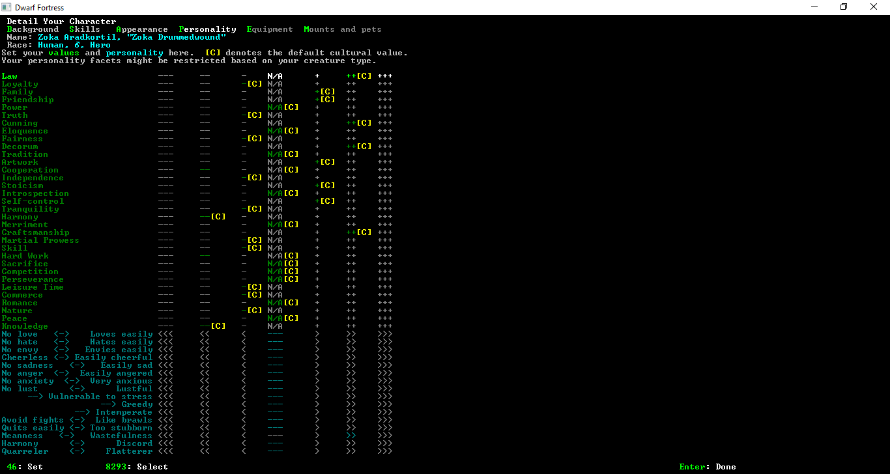
Task: Set No hate/Hates easily to <<<
Action: pyautogui.click(x=165, y=342)
